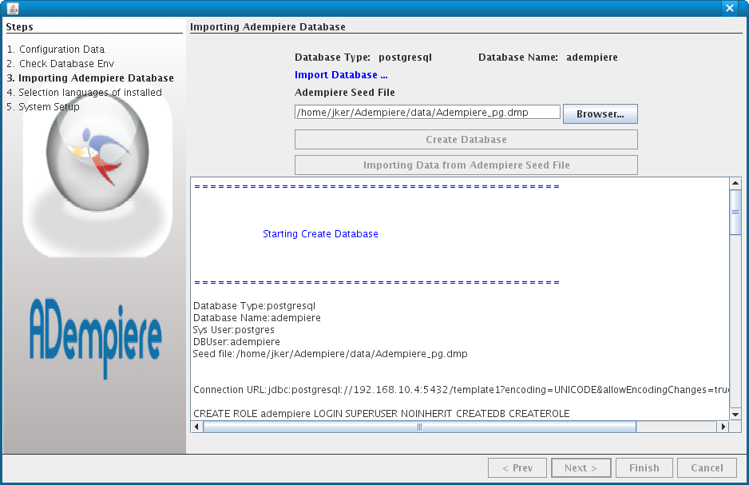Click the Starting Create Database log line
The width and height of the screenshot is (749, 485).
320,233
